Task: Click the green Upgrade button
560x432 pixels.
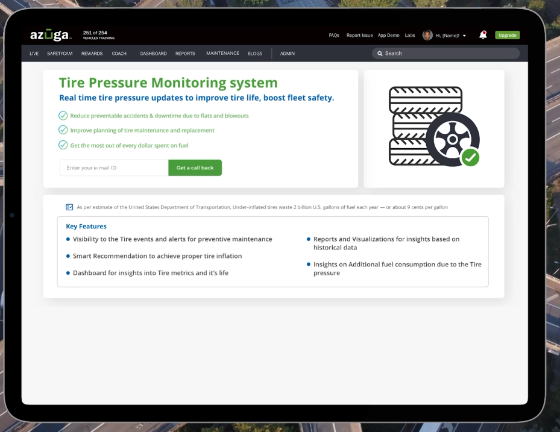Action: pos(507,36)
